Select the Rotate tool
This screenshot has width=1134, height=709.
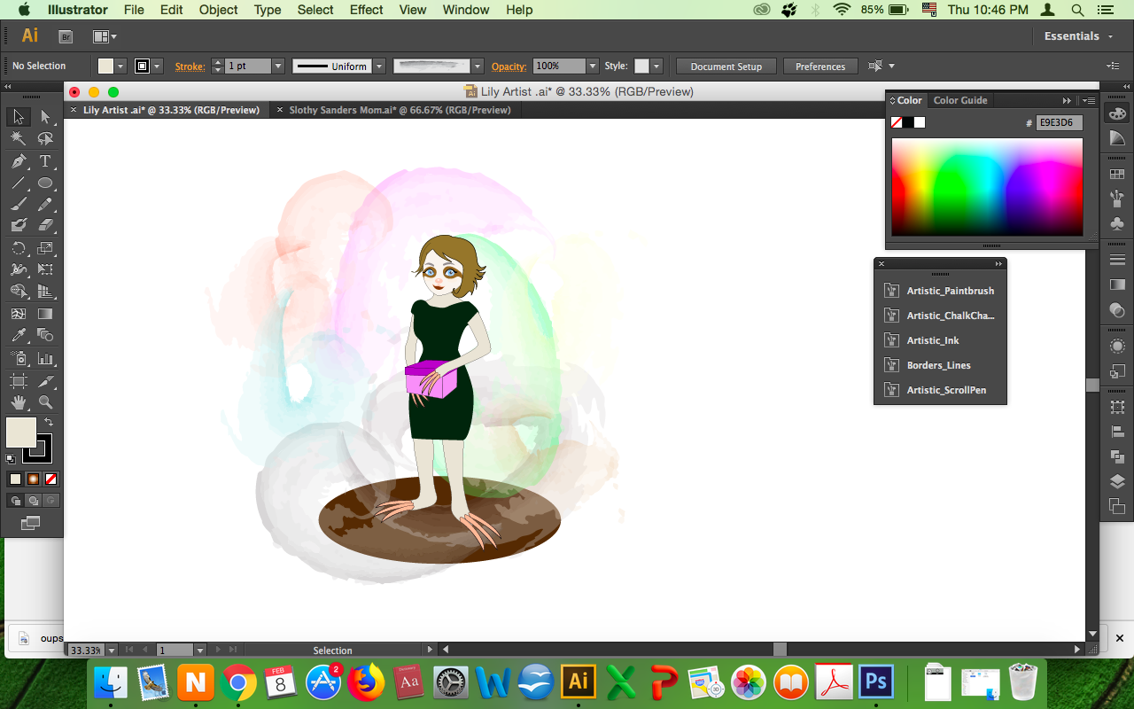point(18,248)
